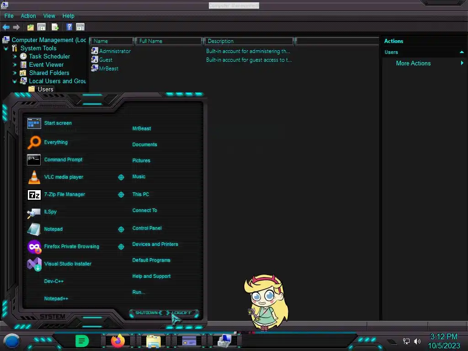The image size is (468, 351).
Task: Click the SHUTDOWN button
Action: pyautogui.click(x=146, y=313)
